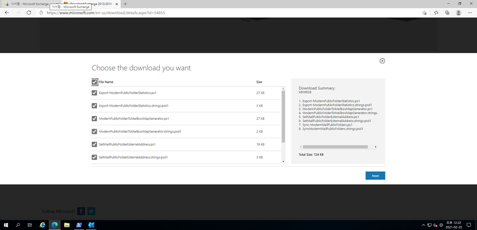Go back to the previous page
The height and width of the screenshot is (230, 477).
pos(7,13)
